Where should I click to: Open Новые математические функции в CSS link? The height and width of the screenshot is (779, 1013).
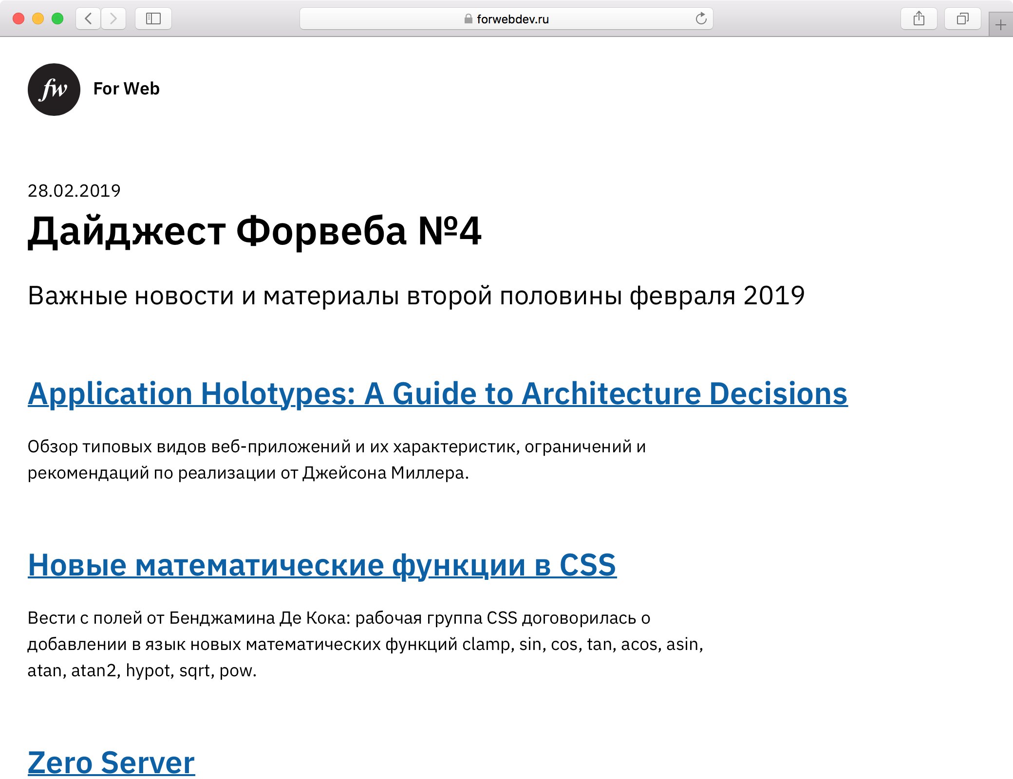pyautogui.click(x=322, y=565)
